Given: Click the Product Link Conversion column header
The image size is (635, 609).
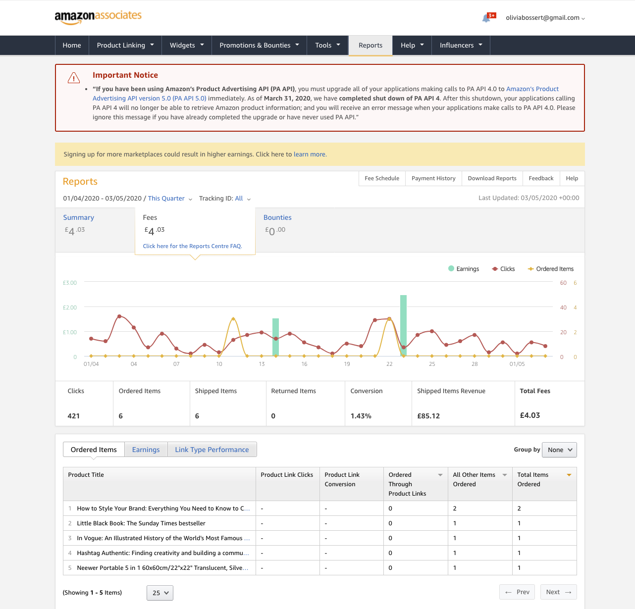Looking at the screenshot, I should coord(352,484).
